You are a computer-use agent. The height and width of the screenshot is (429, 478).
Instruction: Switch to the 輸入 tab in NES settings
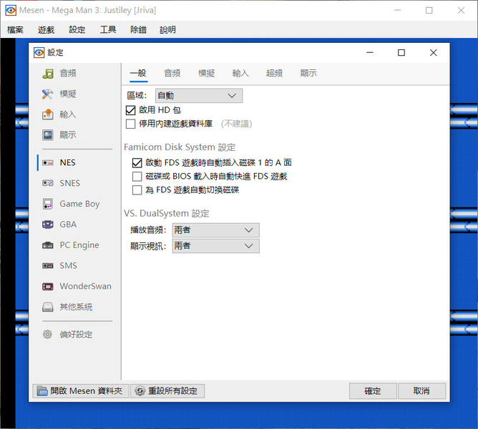240,74
